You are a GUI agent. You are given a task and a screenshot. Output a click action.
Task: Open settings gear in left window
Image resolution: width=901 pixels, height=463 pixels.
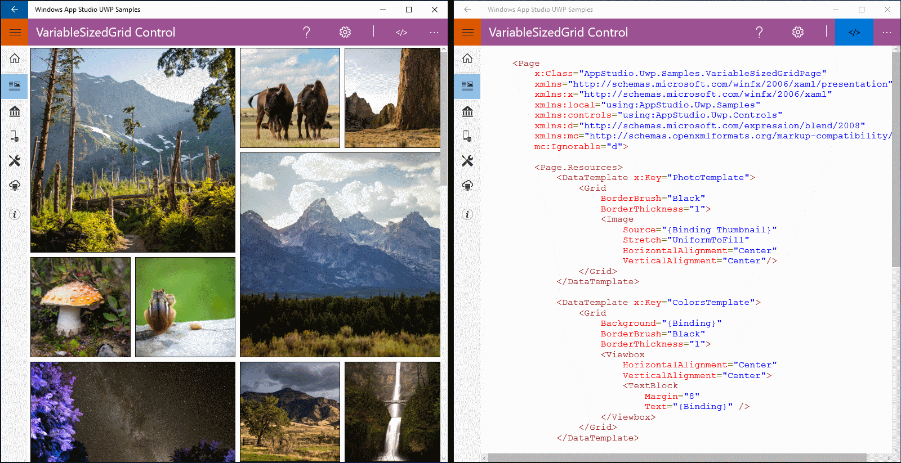345,32
